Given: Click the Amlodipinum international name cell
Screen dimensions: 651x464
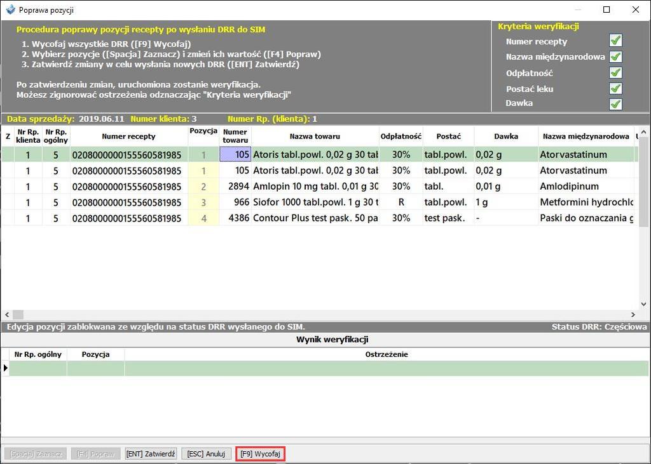Looking at the screenshot, I should click(x=586, y=187).
